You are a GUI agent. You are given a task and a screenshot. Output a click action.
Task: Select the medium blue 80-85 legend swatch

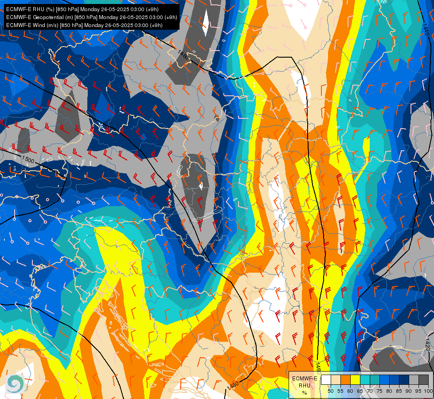click(394, 379)
